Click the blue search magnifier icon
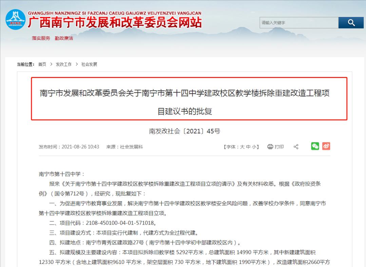 point(351,22)
